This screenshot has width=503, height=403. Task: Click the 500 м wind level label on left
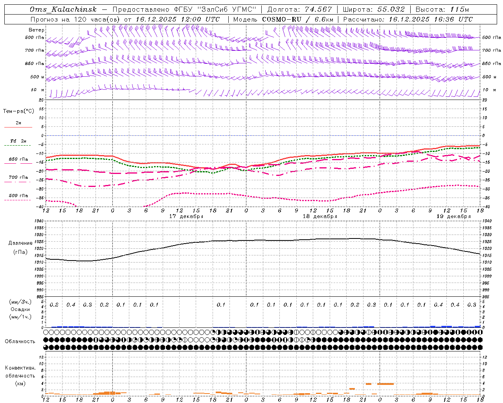coord(37,77)
